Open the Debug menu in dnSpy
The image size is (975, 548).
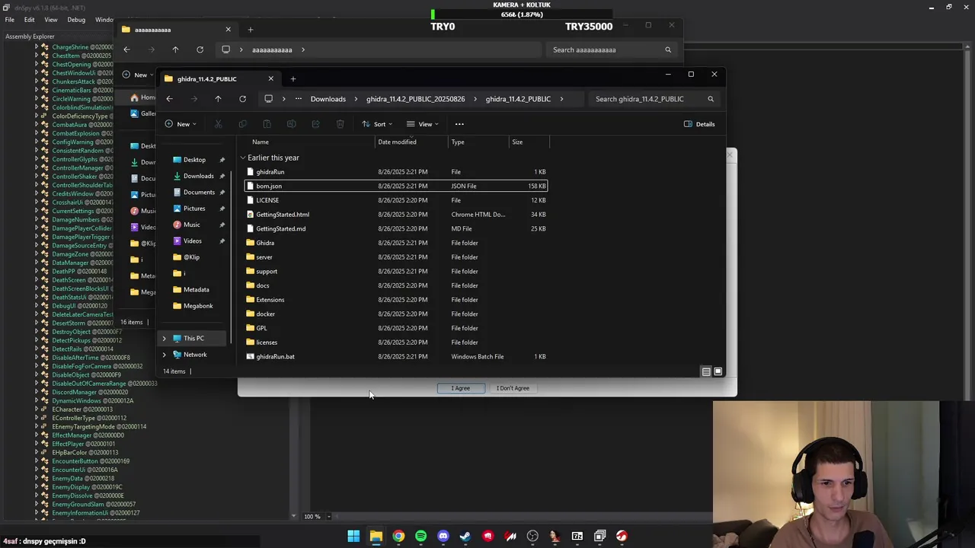[76, 20]
